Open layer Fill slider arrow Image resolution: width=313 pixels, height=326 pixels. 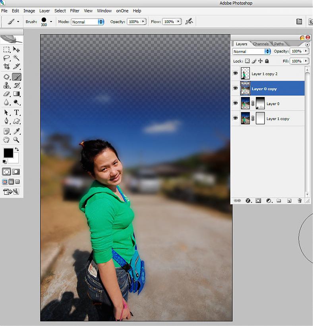tap(306, 61)
